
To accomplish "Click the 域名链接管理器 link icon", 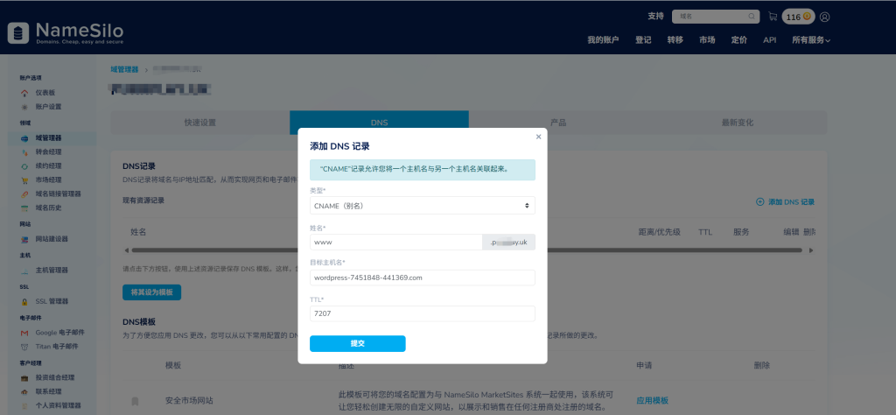I will 24,194.
